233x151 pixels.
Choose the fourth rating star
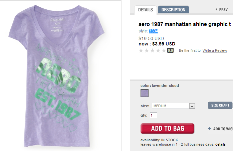(x=158, y=50)
